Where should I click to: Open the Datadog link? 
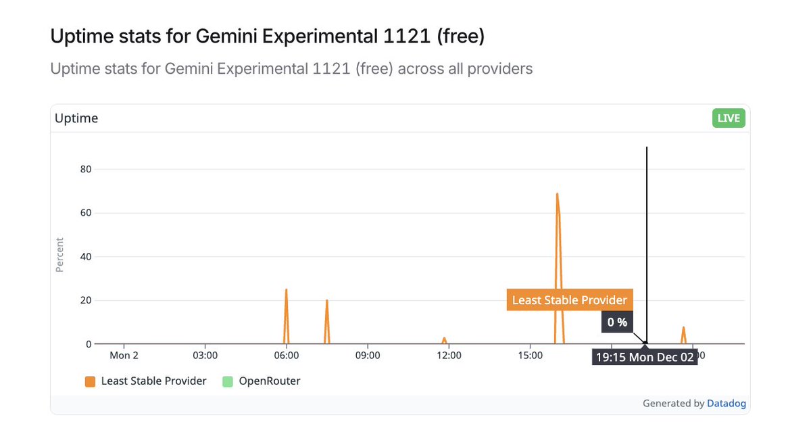(726, 404)
